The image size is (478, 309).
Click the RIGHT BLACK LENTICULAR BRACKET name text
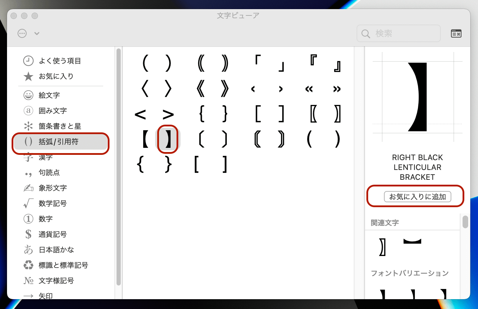[x=417, y=167]
